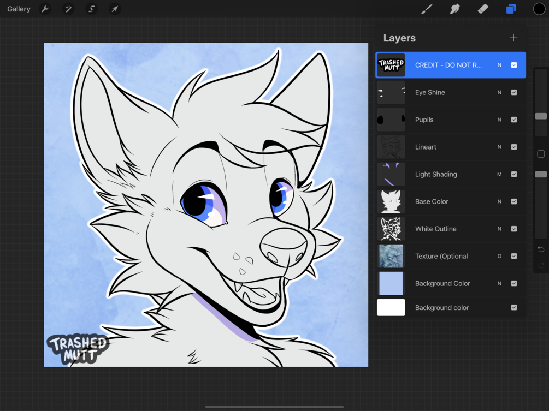Tap the redo arrow
Screen dimensions: 549x411
click(x=541, y=265)
